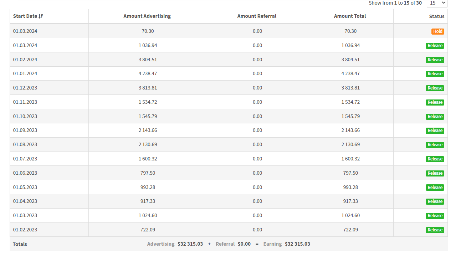Sort by Amount Referral column header

(257, 16)
